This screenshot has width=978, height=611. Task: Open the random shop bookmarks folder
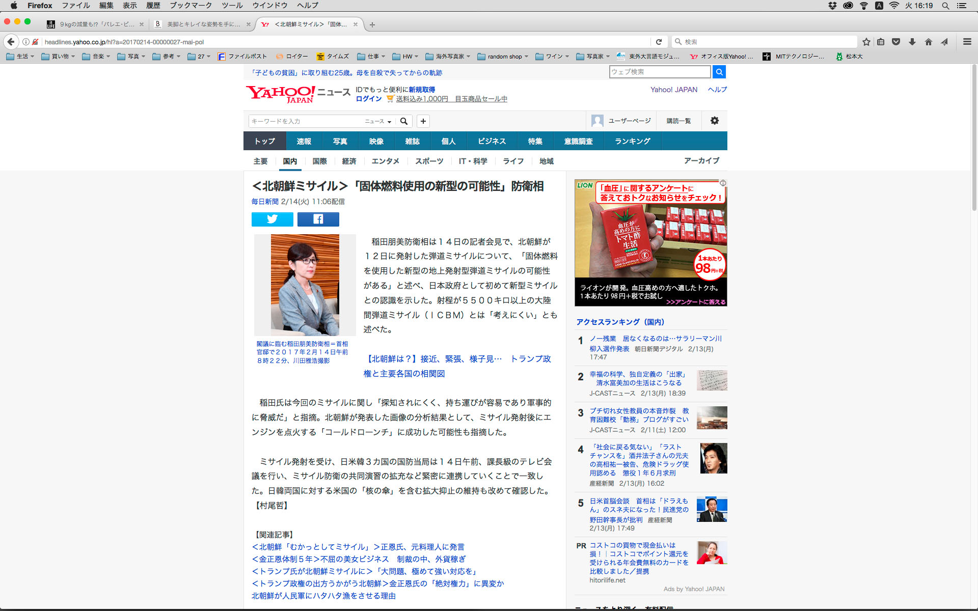[x=503, y=57]
